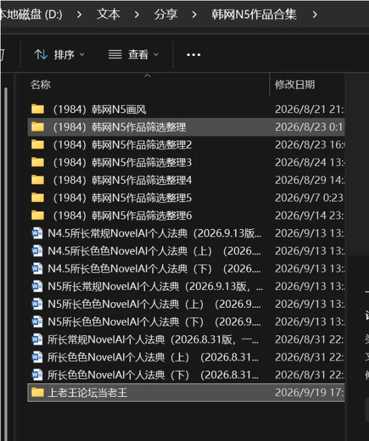Click folder icon of 韩网N5作品筛选整理6
The image size is (369, 441).
click(x=37, y=215)
